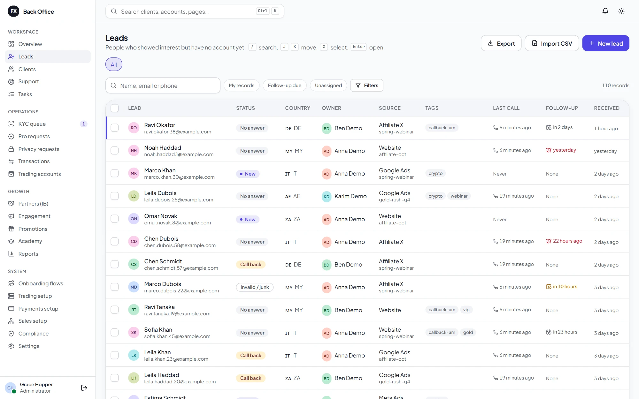Go to Clients in the sidebar
The width and height of the screenshot is (639, 399).
click(x=48, y=69)
